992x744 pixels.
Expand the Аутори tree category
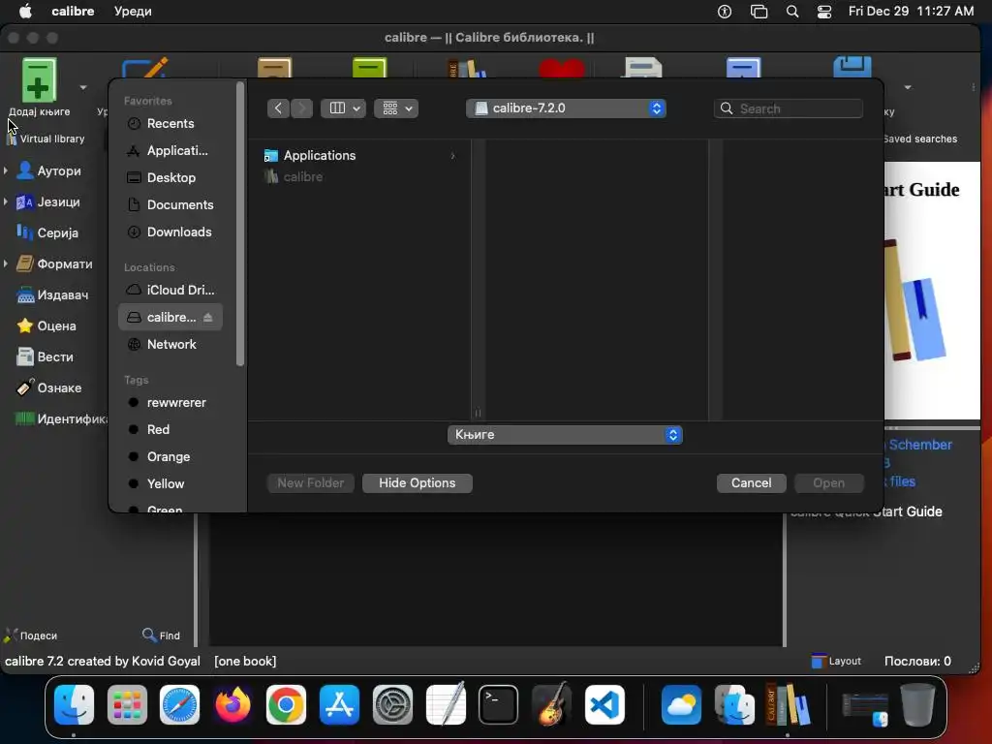(x=6, y=170)
